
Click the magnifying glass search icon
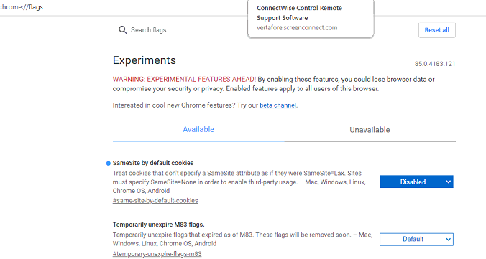click(x=123, y=30)
